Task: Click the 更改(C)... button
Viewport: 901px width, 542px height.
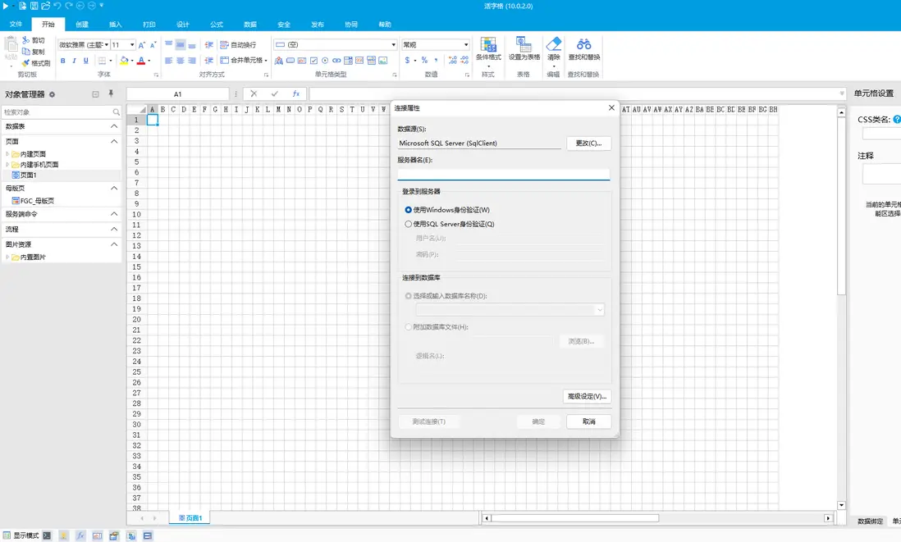Action: [588, 143]
